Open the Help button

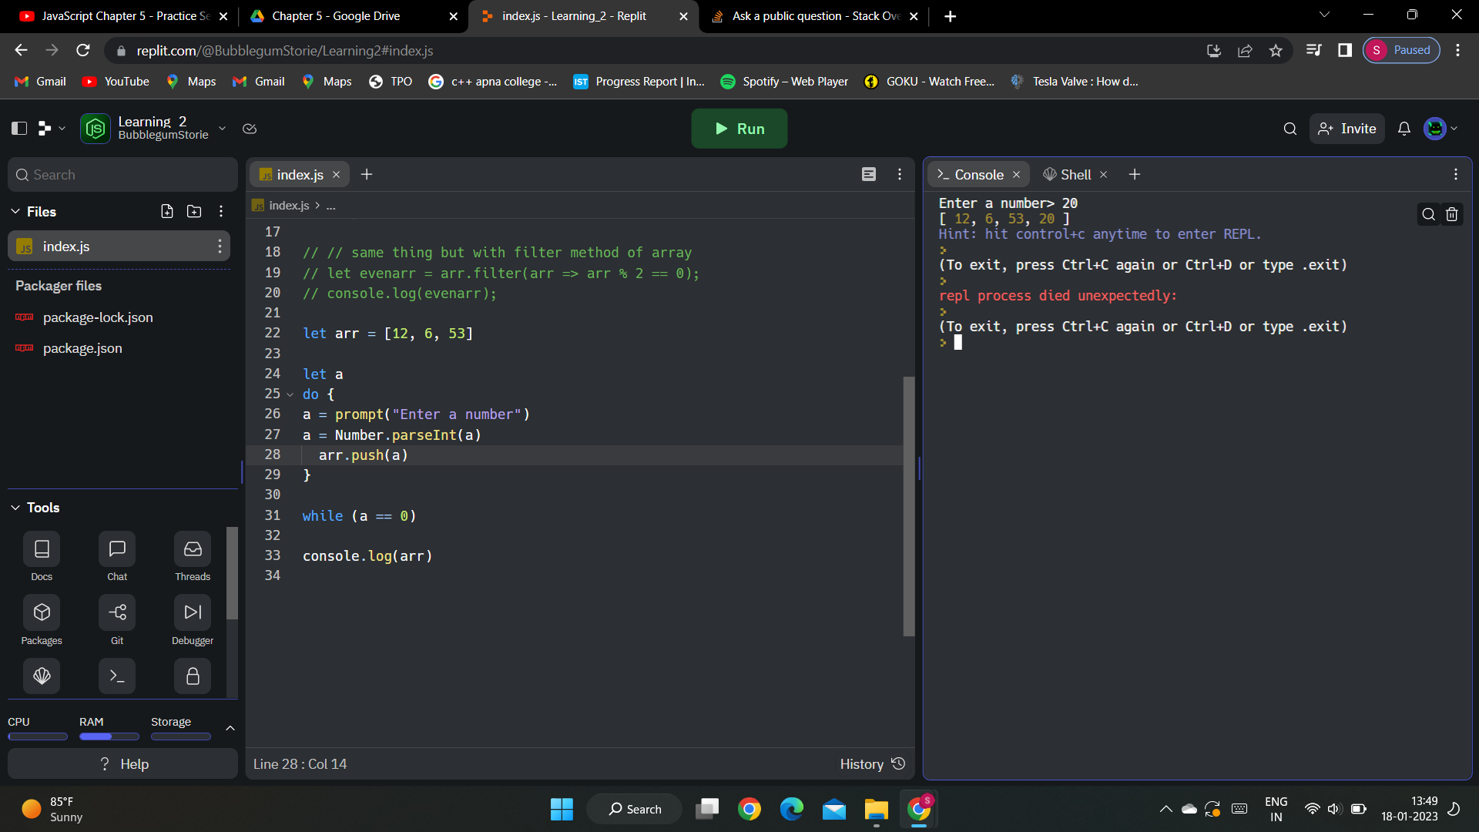123,764
